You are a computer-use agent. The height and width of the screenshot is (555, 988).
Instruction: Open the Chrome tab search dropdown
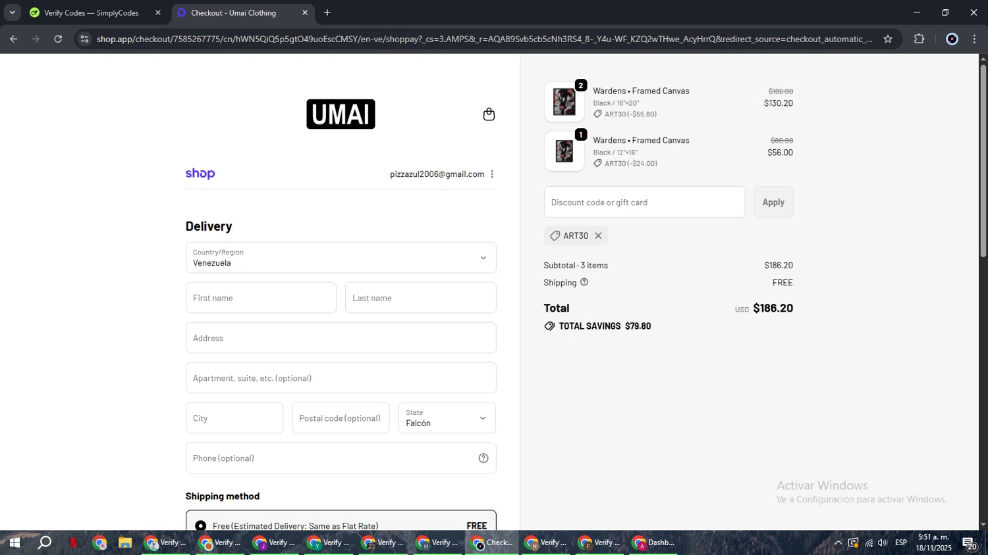[12, 12]
